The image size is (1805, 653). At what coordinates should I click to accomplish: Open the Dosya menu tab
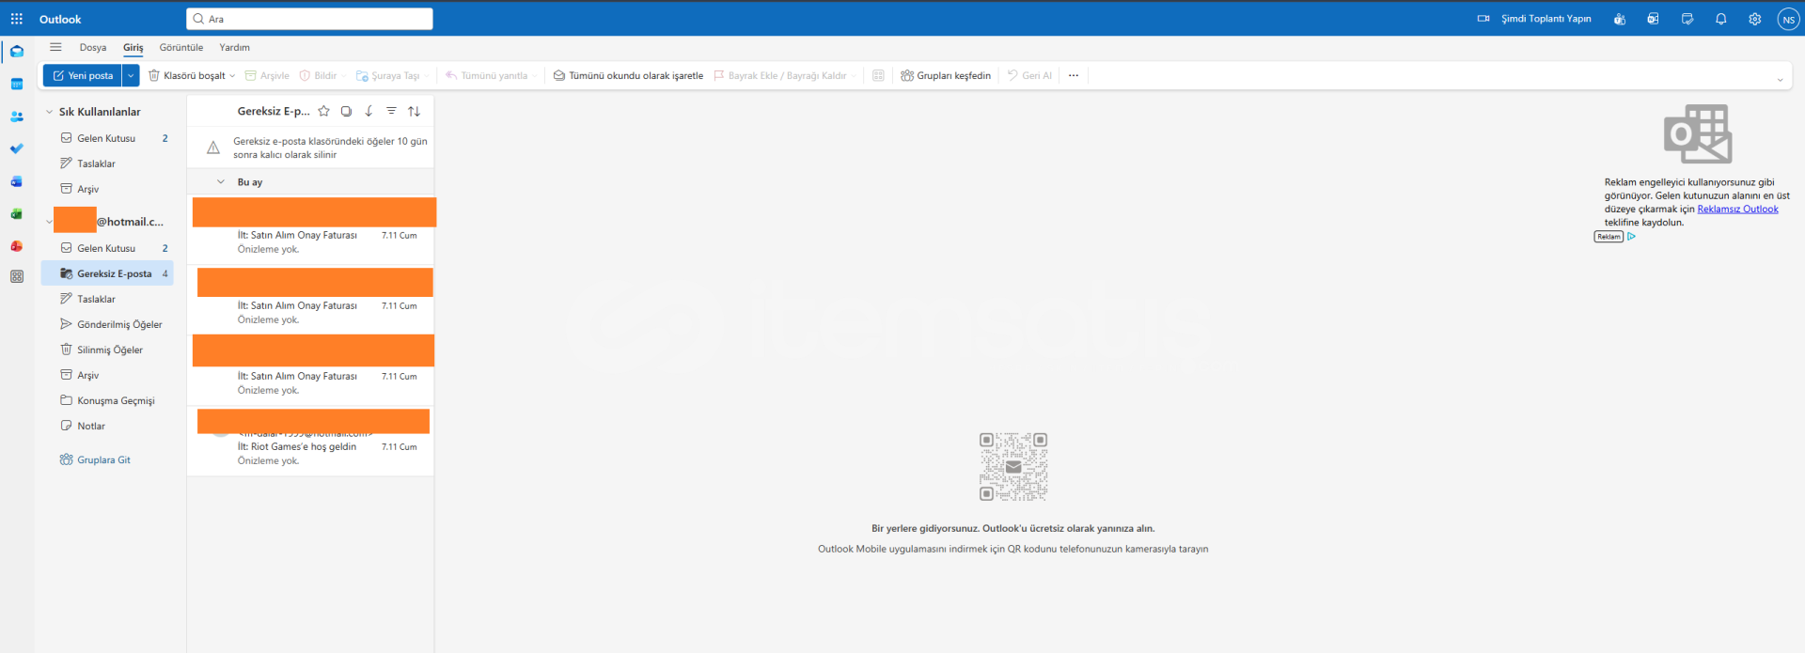(x=92, y=47)
